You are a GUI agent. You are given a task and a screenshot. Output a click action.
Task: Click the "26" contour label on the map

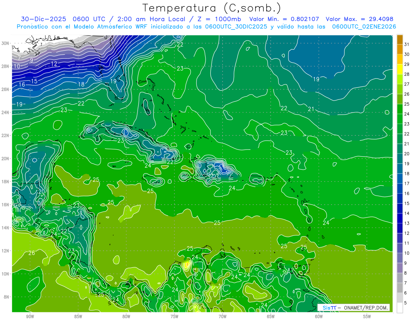coord(32,253)
